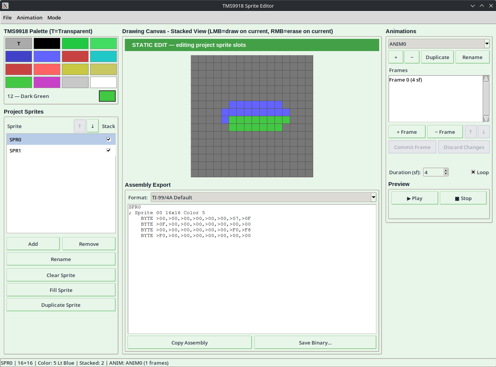Move frame up arrow in Animations
Screen dimensions: 496x367
(470, 132)
